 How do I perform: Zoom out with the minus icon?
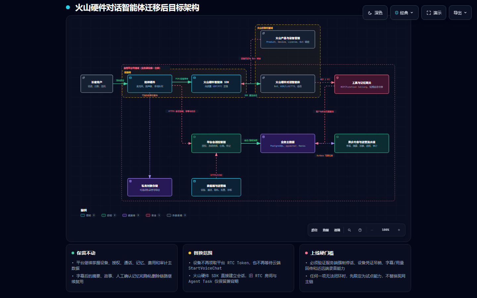coord(372,230)
